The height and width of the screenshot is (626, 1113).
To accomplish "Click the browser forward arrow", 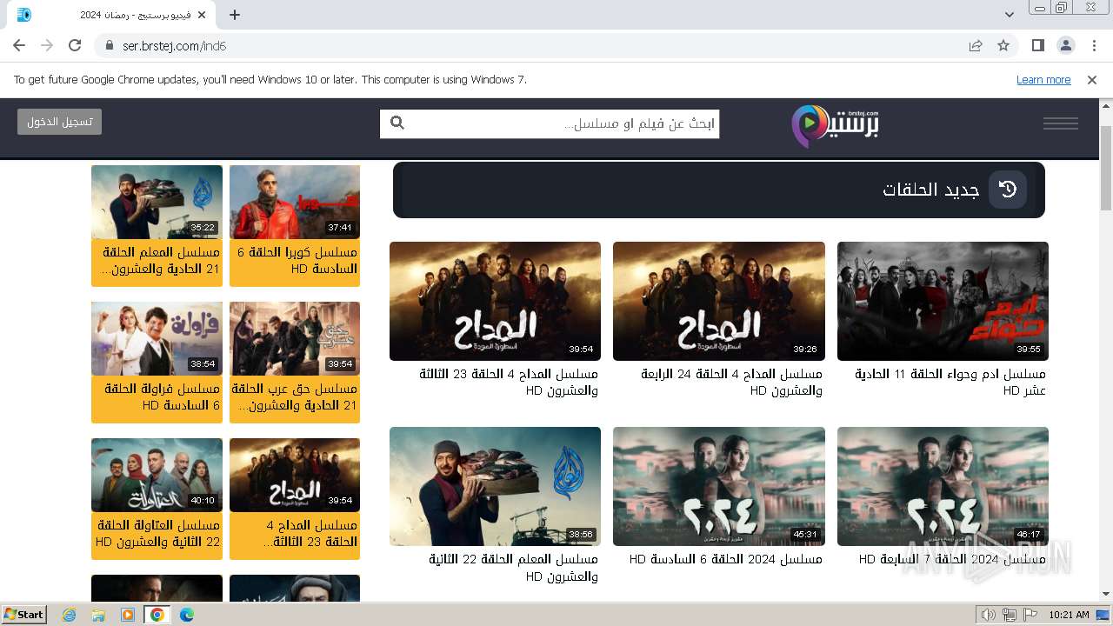I will pyautogui.click(x=47, y=46).
